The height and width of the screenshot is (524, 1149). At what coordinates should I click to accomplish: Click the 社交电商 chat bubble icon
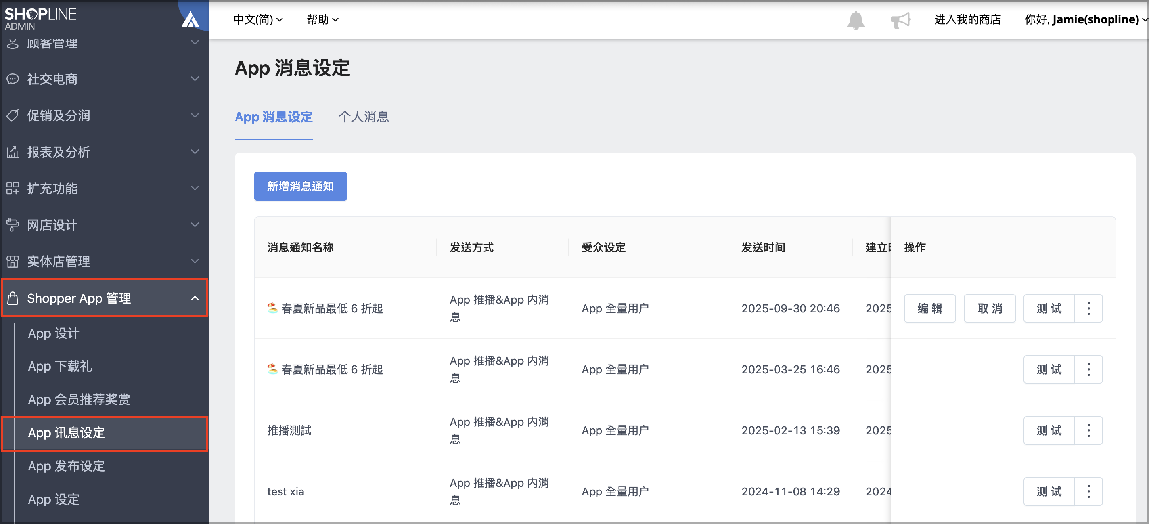(x=13, y=79)
